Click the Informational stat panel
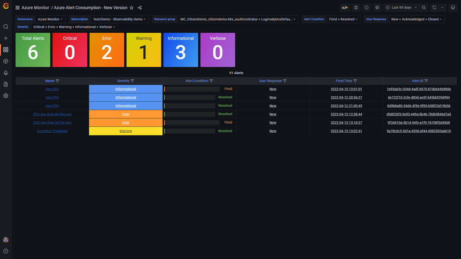This screenshot has width=461, height=259. coord(180,50)
